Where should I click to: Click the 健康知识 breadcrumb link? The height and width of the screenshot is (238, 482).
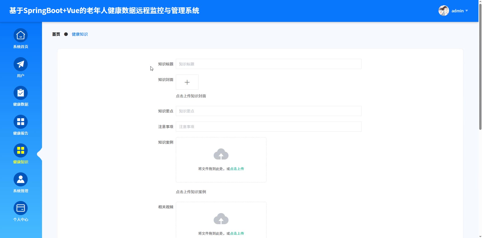(80, 34)
